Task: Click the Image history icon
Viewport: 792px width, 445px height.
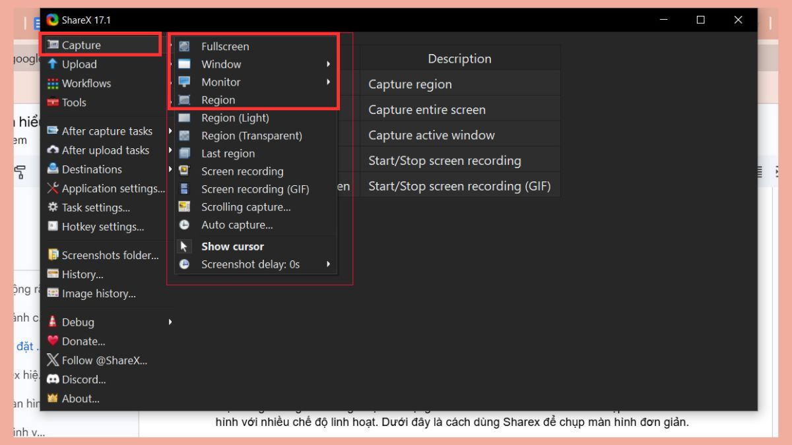Action: pyautogui.click(x=53, y=293)
